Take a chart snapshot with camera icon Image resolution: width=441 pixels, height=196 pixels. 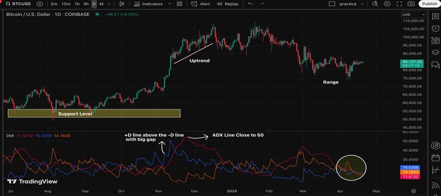click(411, 4)
